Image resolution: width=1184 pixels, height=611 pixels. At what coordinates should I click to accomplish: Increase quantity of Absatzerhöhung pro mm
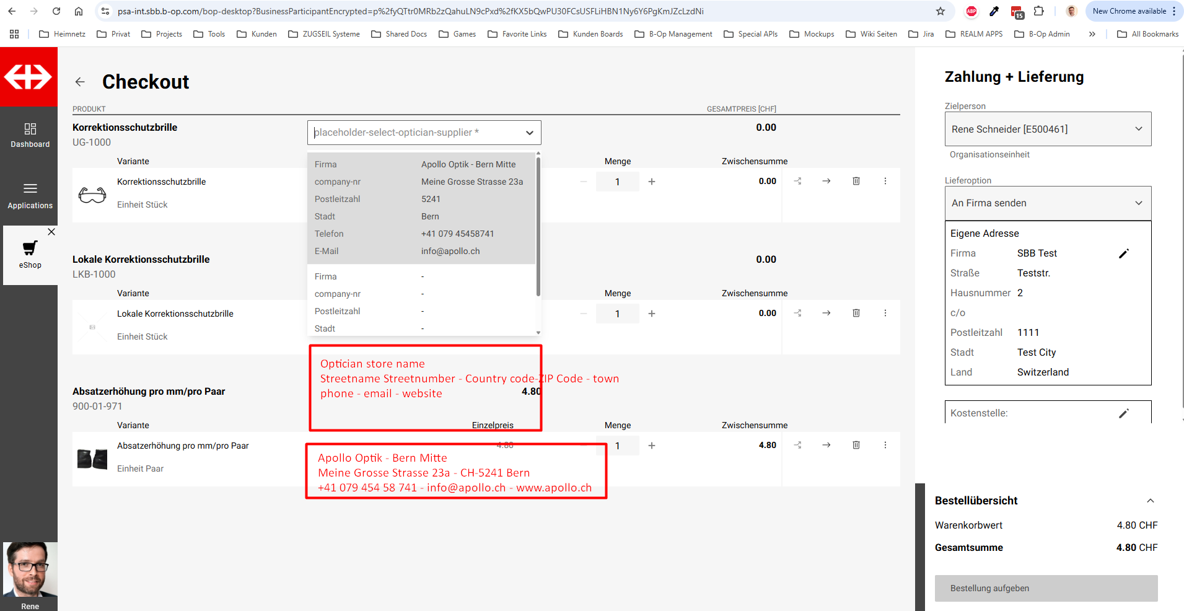651,446
